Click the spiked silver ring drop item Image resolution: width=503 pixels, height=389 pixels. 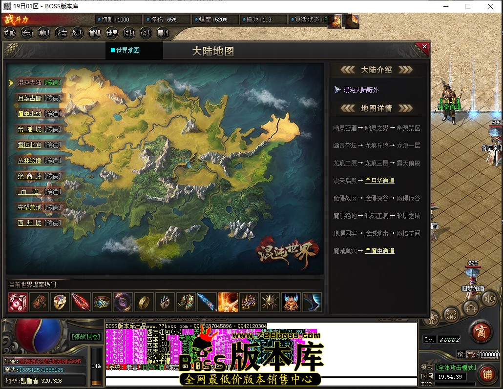pos(165,302)
